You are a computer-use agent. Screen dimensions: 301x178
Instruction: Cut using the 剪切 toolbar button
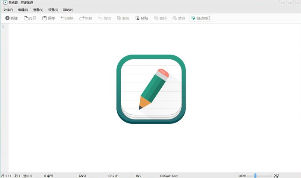(x=104, y=18)
